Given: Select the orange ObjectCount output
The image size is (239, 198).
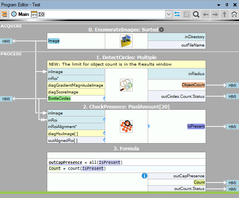Looking at the screenshot, I should (x=193, y=85).
